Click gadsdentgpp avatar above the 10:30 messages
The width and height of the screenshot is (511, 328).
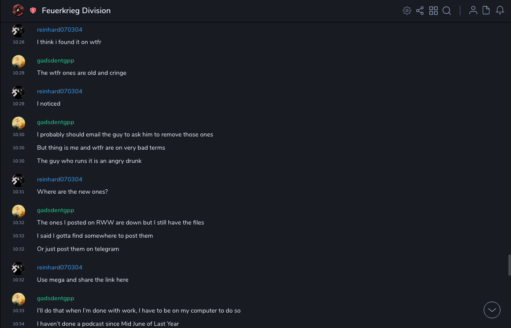(19, 123)
